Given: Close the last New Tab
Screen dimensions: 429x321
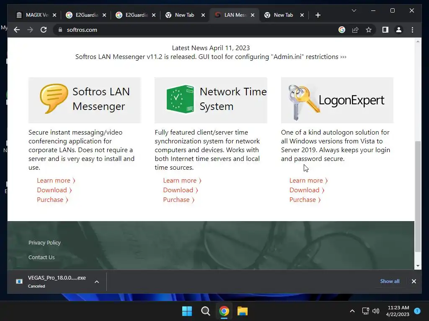Looking at the screenshot, I should pos(302,15).
